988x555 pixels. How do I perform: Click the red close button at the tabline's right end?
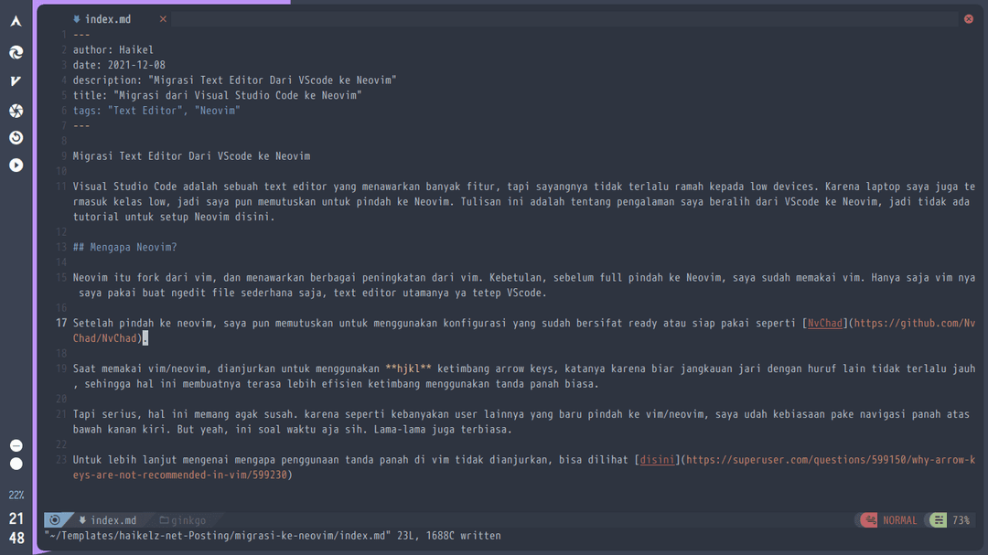(x=969, y=19)
